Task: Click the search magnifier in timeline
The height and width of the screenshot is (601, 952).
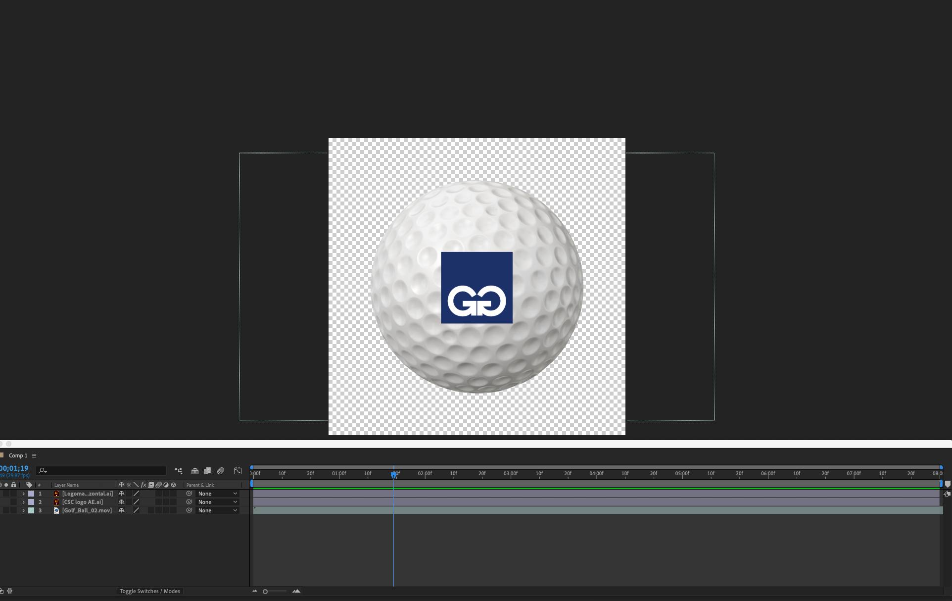Action: [x=43, y=471]
